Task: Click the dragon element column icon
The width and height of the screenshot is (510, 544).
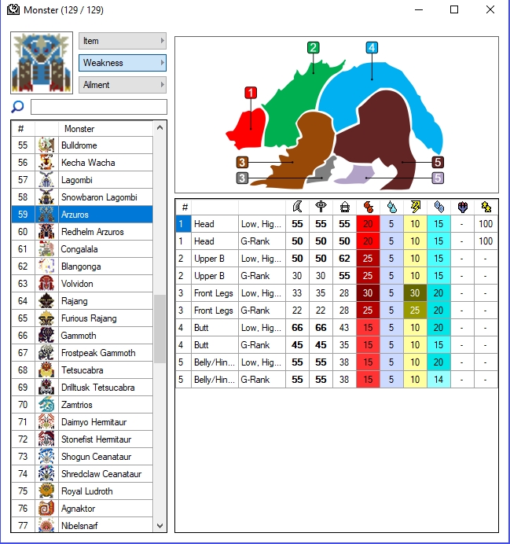Action: (463, 207)
